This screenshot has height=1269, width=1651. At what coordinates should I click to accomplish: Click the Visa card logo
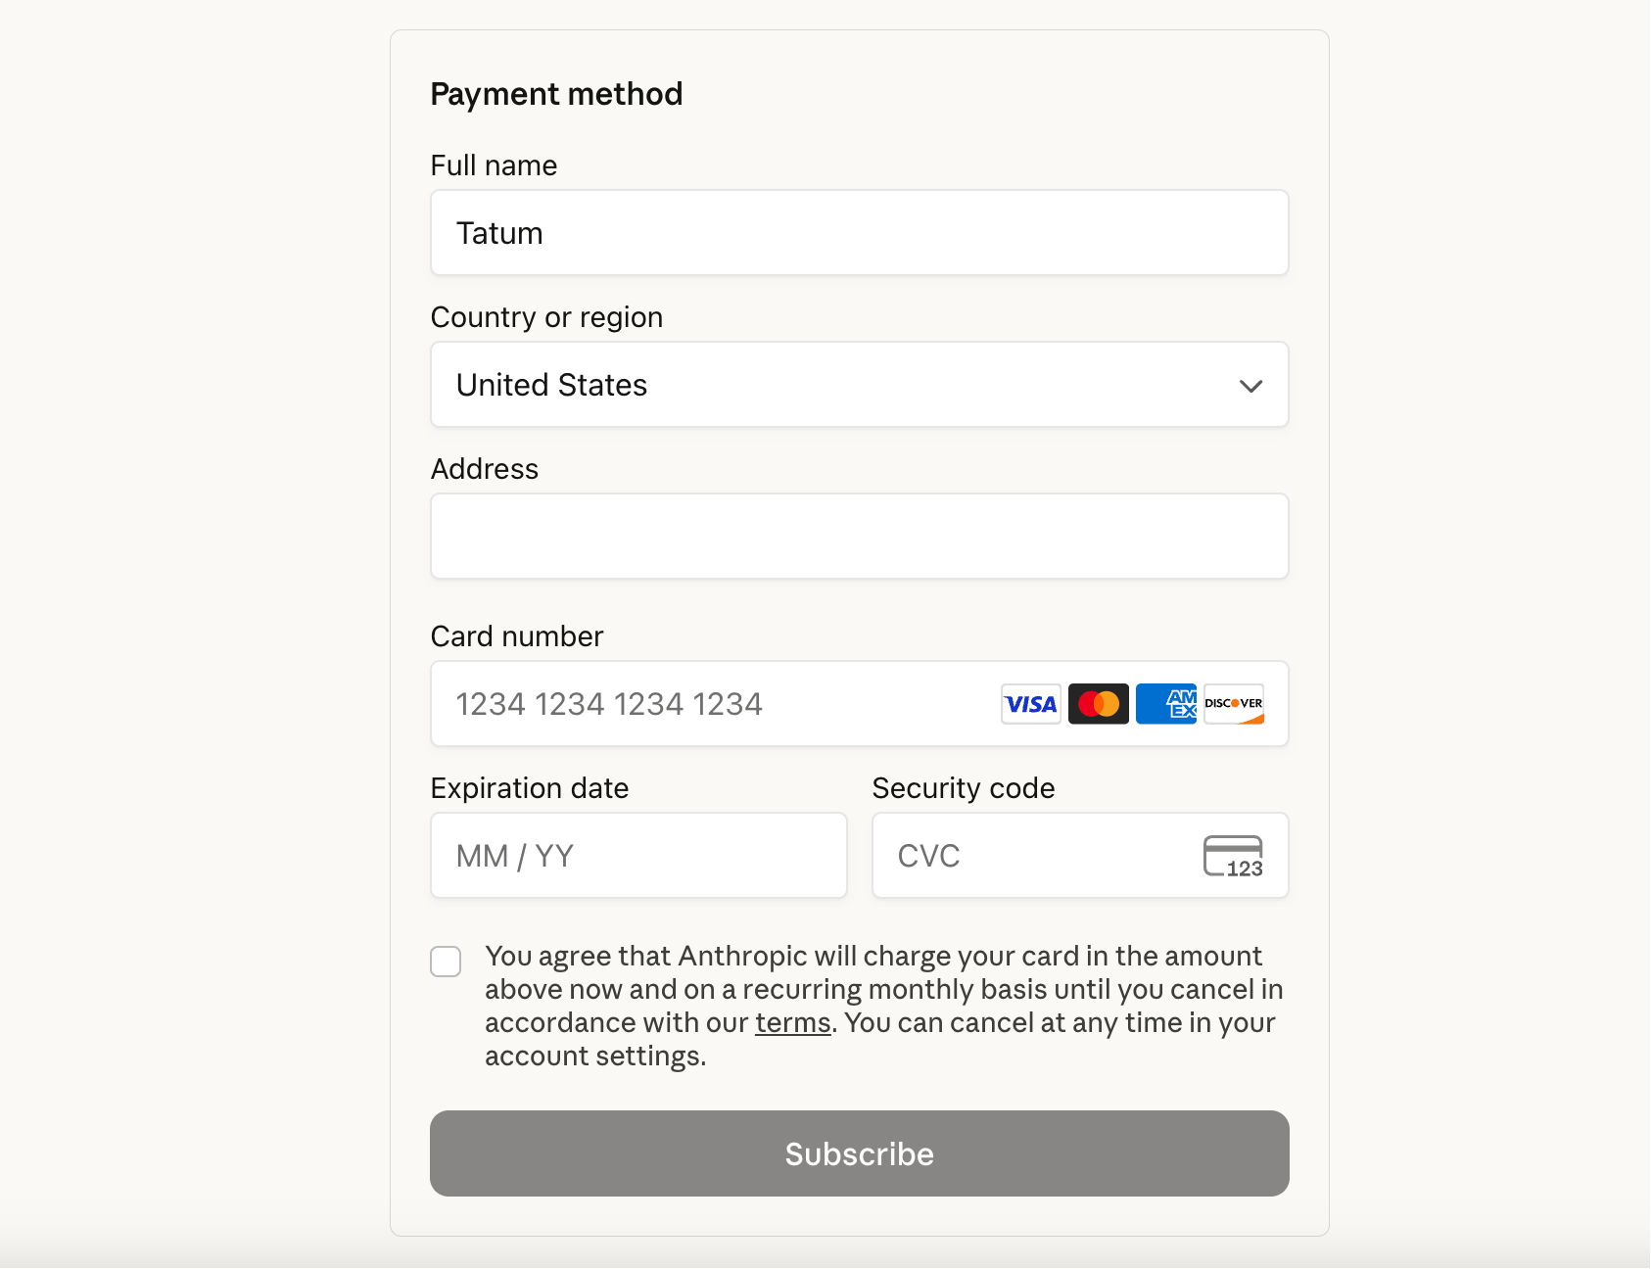[1030, 704]
